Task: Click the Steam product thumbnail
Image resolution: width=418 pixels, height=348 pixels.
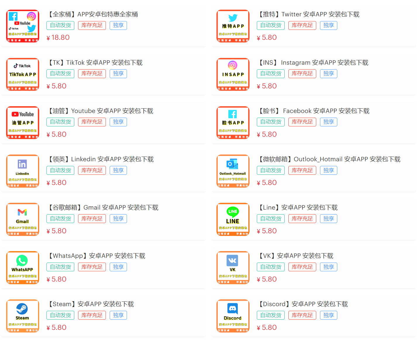Action: [x=23, y=316]
